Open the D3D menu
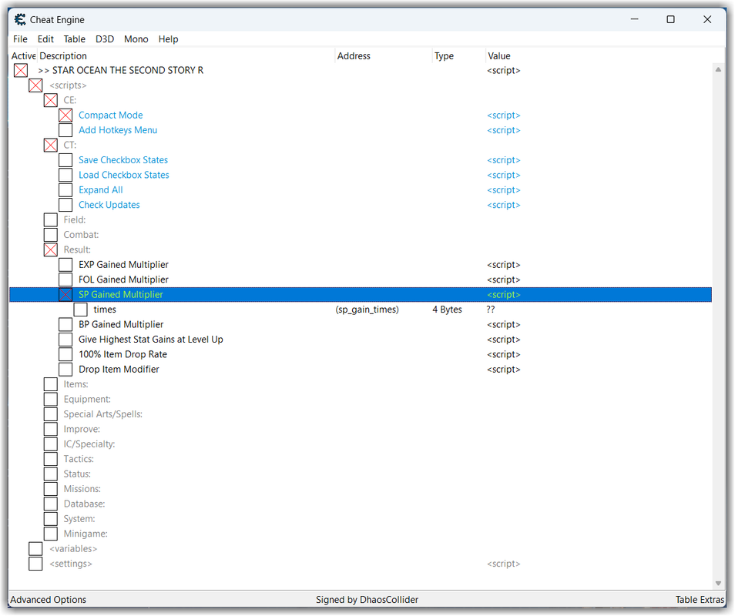Viewport: 735px width, 616px height. [x=105, y=39]
